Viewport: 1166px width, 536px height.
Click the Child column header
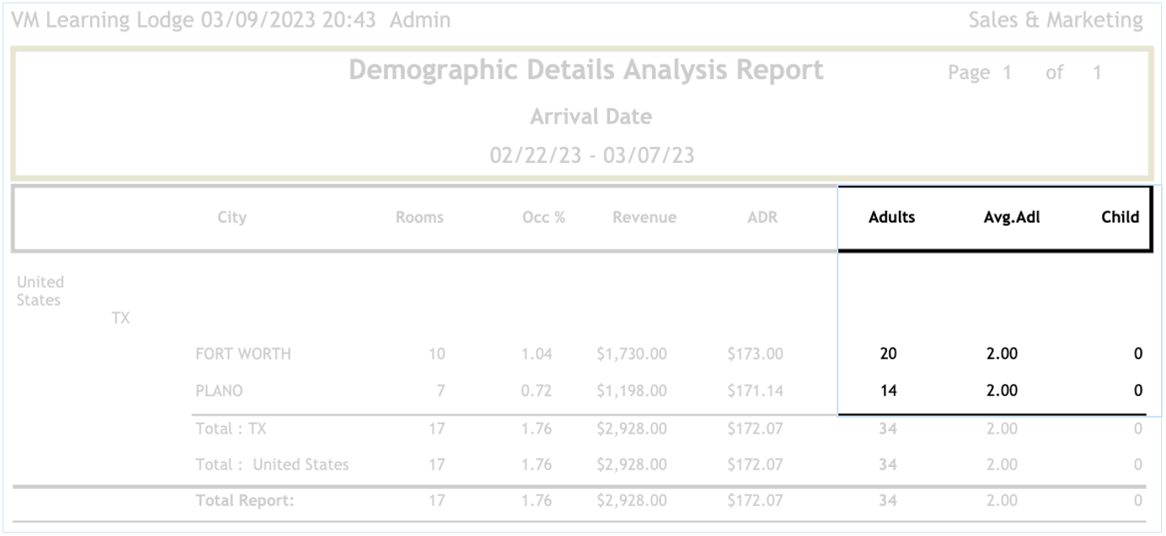click(1120, 218)
